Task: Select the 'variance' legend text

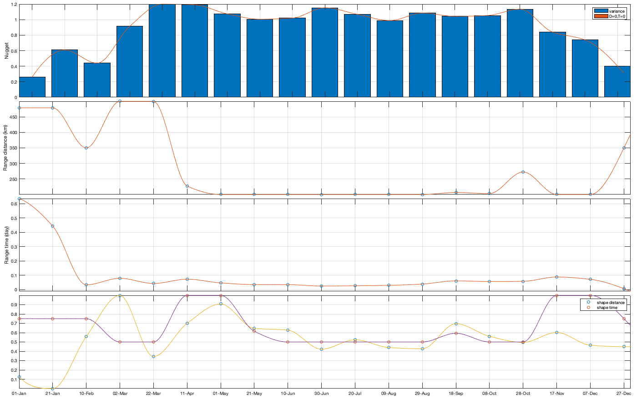Action: coord(617,11)
